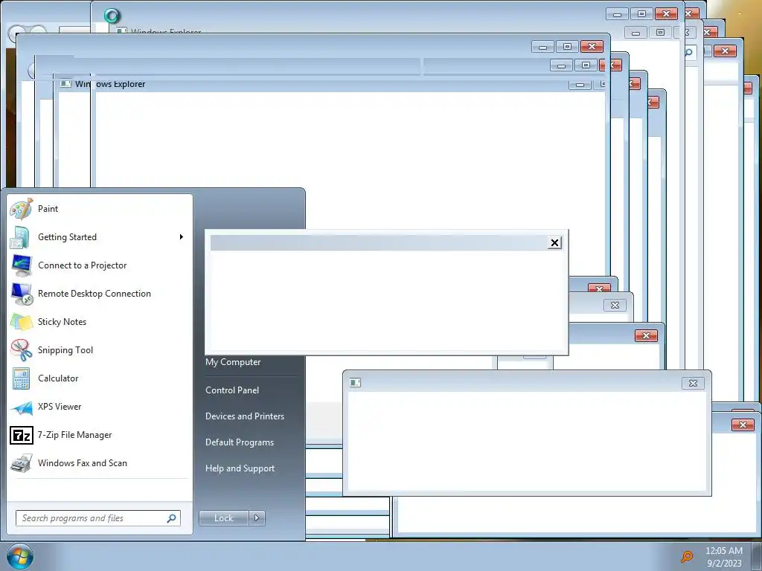Close the blank dialog with the black X
762x571 pixels.
point(554,243)
